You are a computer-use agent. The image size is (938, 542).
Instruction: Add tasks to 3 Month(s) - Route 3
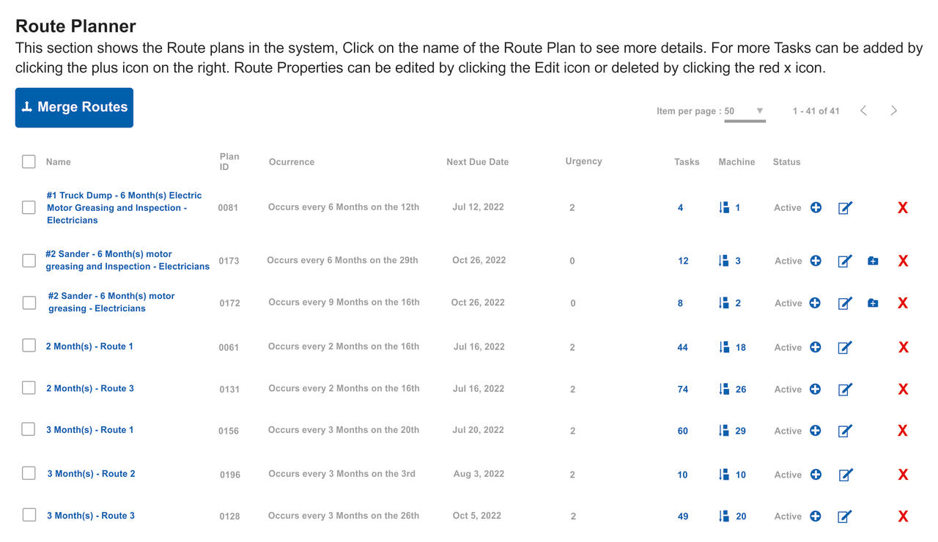click(816, 516)
